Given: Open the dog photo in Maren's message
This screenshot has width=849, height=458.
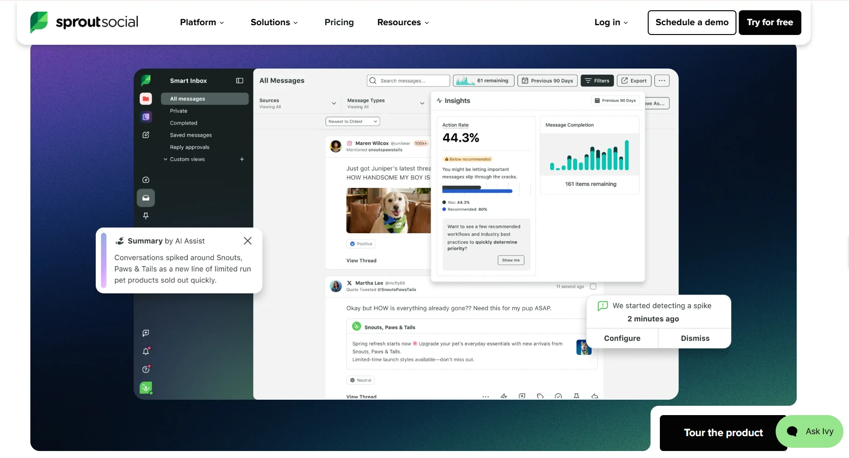Looking at the screenshot, I should [x=389, y=210].
